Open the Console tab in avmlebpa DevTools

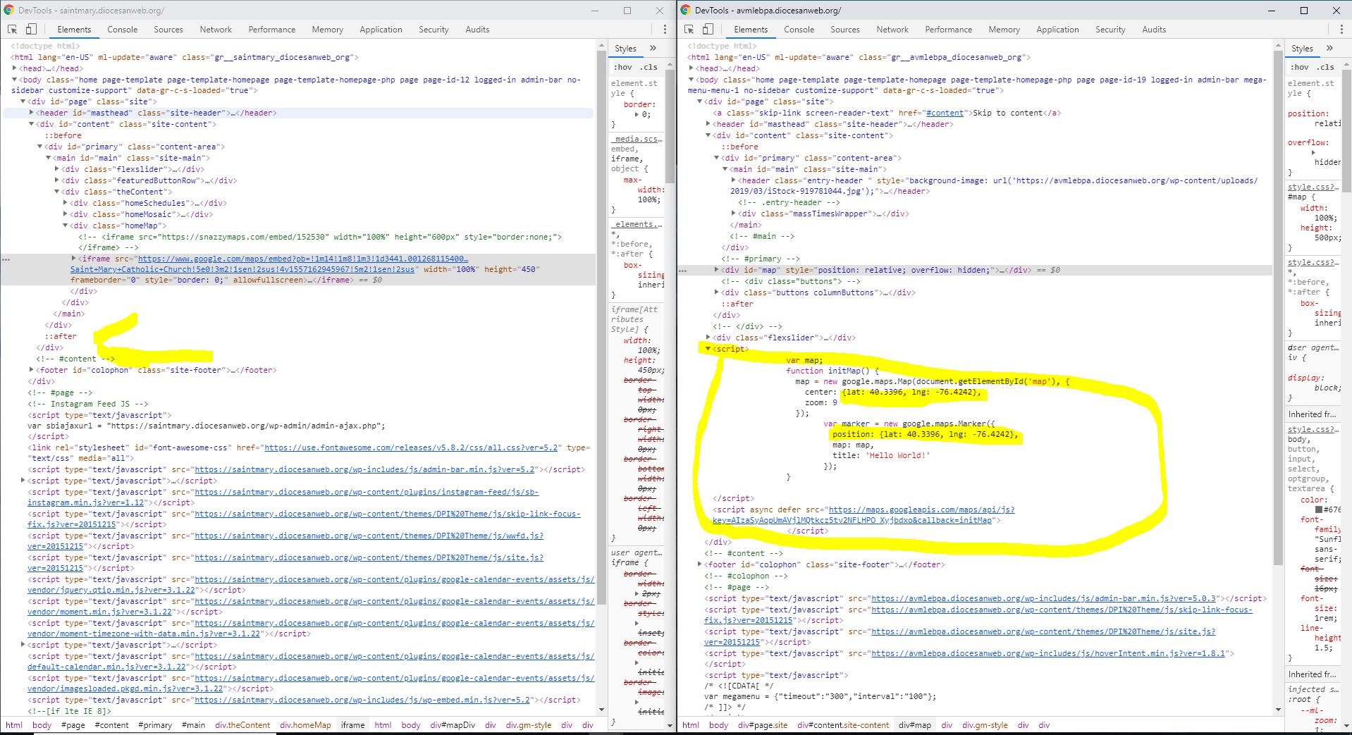click(799, 30)
